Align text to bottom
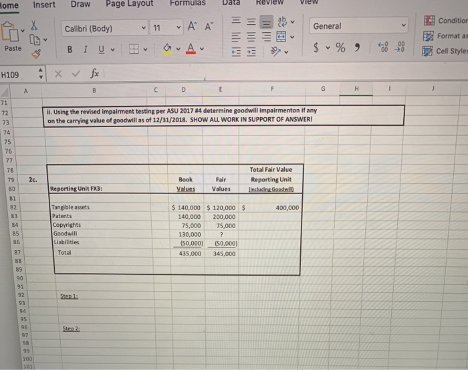The height and width of the screenshot is (370, 468). (266, 22)
